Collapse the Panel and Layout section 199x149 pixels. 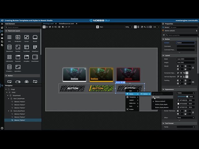(x=6, y=31)
